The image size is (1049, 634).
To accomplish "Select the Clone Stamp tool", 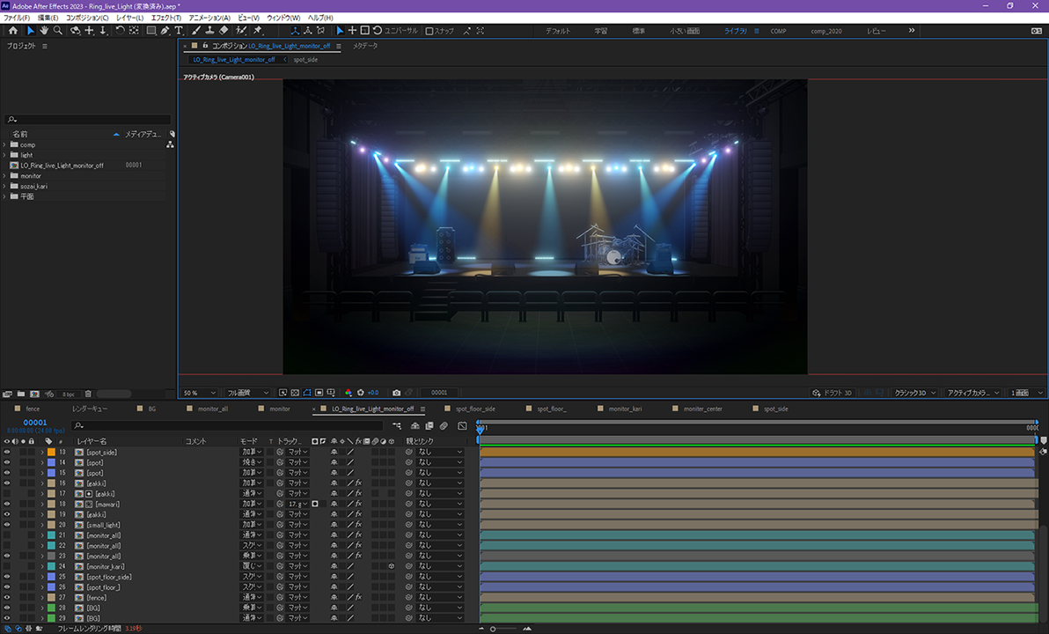I will 209,31.
